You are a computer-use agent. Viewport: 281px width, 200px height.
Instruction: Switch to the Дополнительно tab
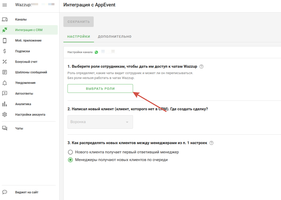click(x=115, y=37)
